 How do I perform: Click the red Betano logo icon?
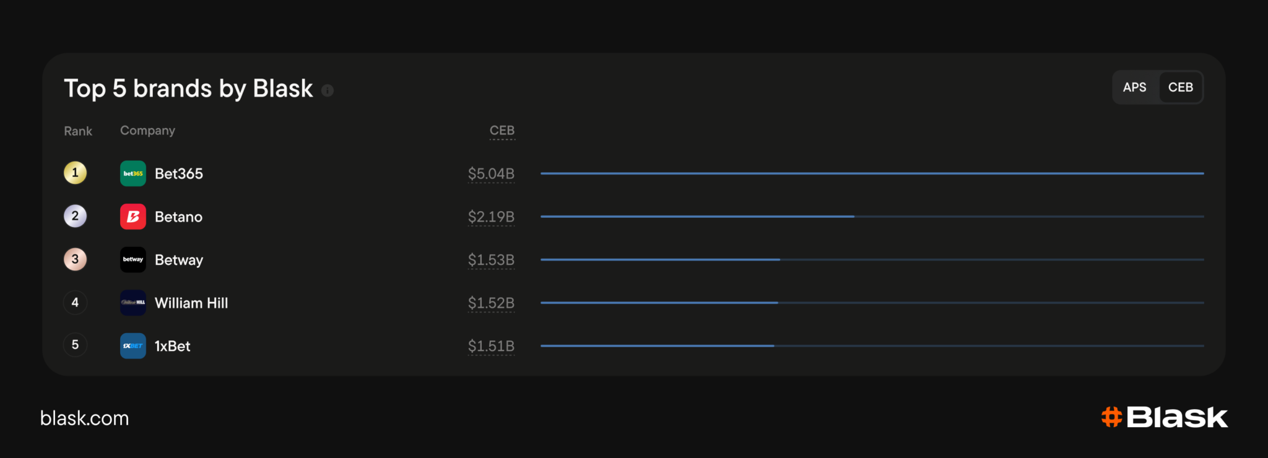[132, 217]
